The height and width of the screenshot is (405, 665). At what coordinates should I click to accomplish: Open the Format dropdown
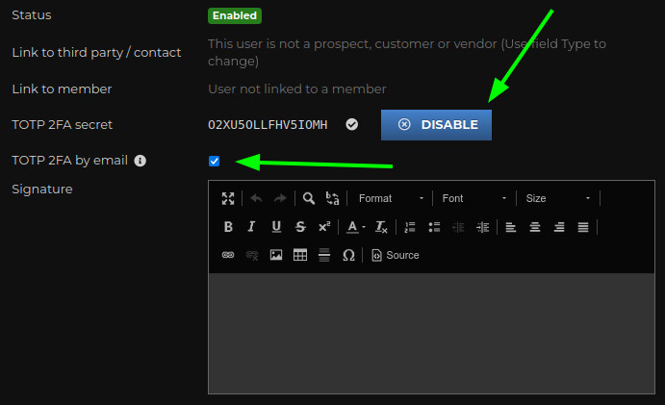pyautogui.click(x=391, y=198)
